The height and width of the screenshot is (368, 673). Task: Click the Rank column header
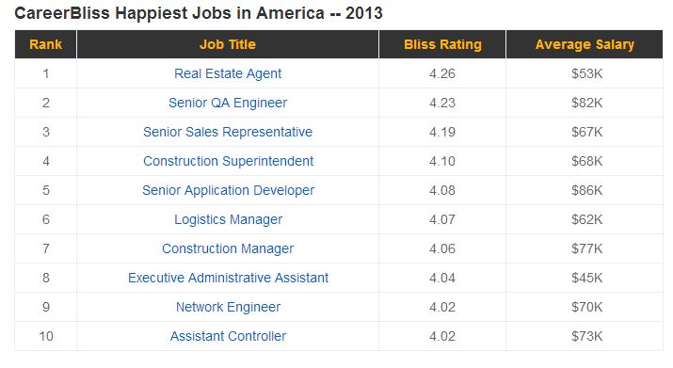point(45,44)
